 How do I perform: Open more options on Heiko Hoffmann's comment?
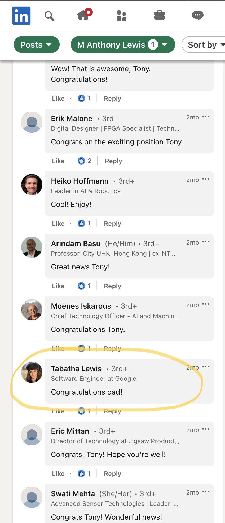click(206, 179)
